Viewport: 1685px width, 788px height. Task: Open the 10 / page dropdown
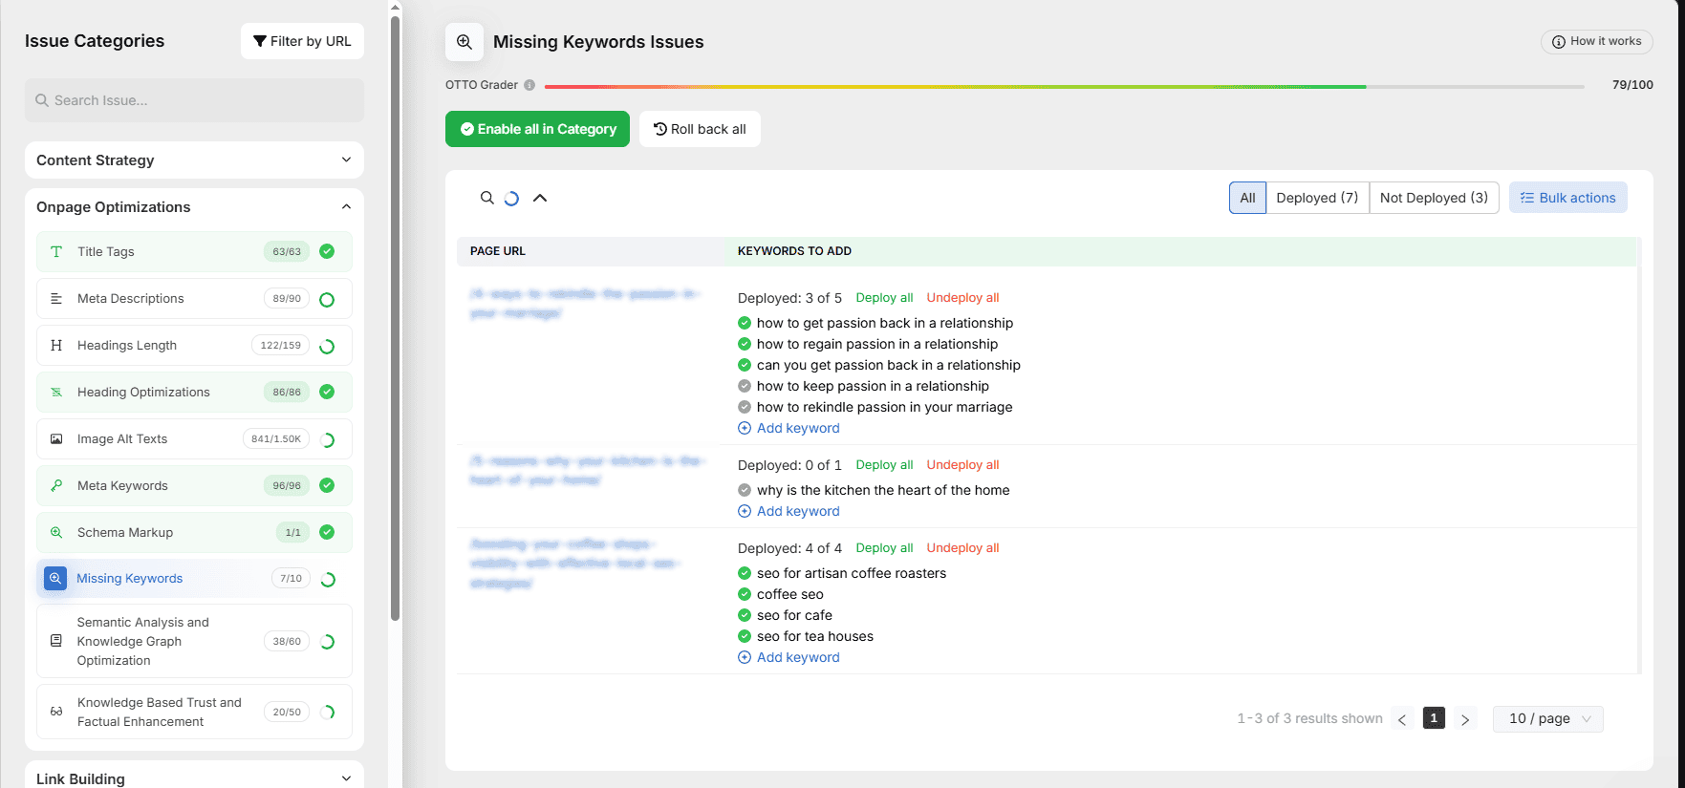(x=1547, y=718)
